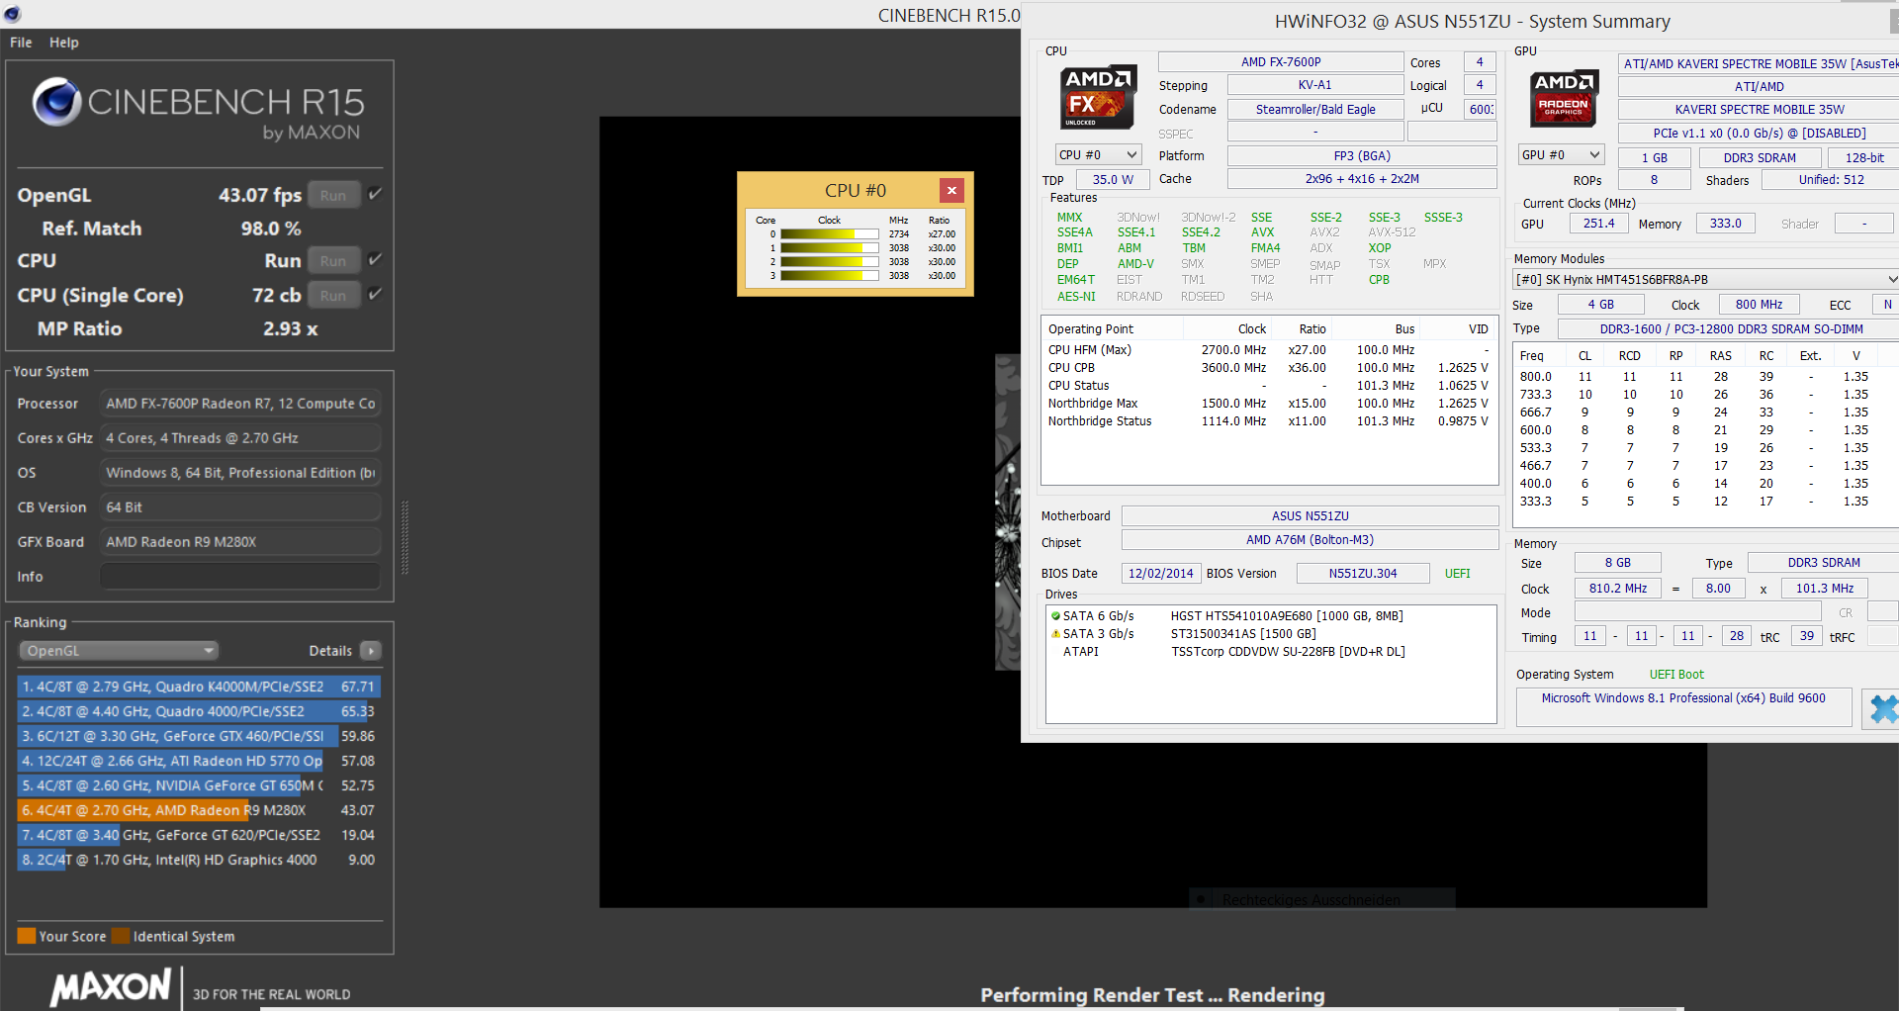Click the Cinebench R15 sphere logo
The height and width of the screenshot is (1011, 1899).
pyautogui.click(x=56, y=101)
